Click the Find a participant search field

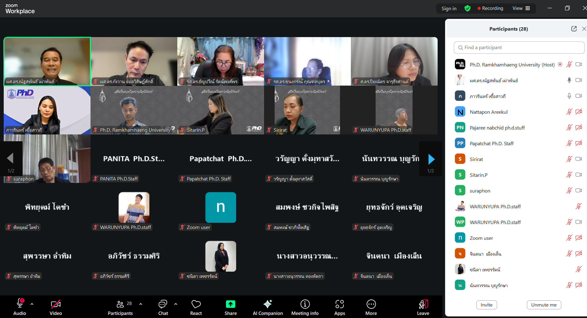(519, 48)
